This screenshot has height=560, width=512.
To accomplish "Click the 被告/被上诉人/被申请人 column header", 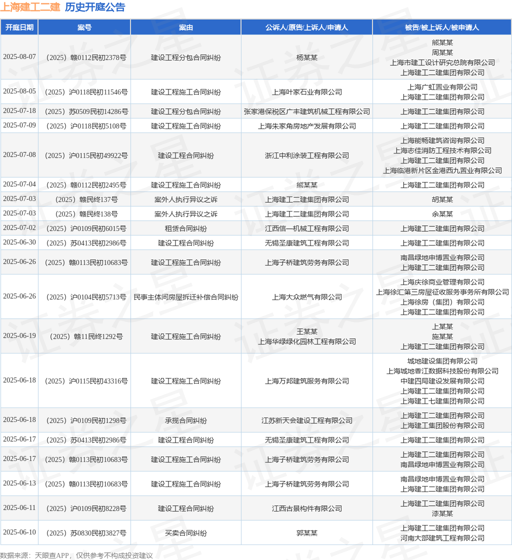I will [x=442, y=27].
